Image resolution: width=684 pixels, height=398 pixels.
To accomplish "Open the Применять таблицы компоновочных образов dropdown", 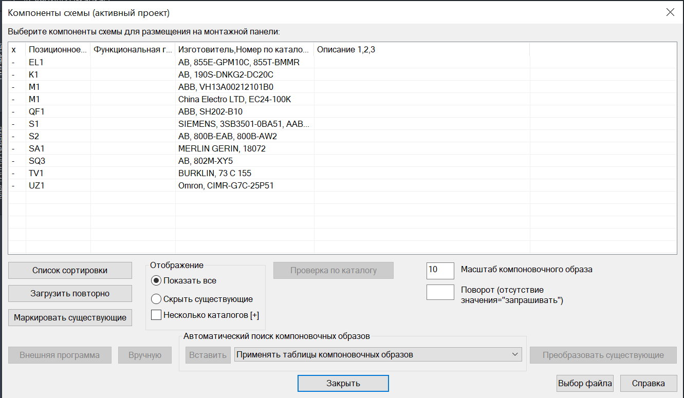I will coord(378,354).
